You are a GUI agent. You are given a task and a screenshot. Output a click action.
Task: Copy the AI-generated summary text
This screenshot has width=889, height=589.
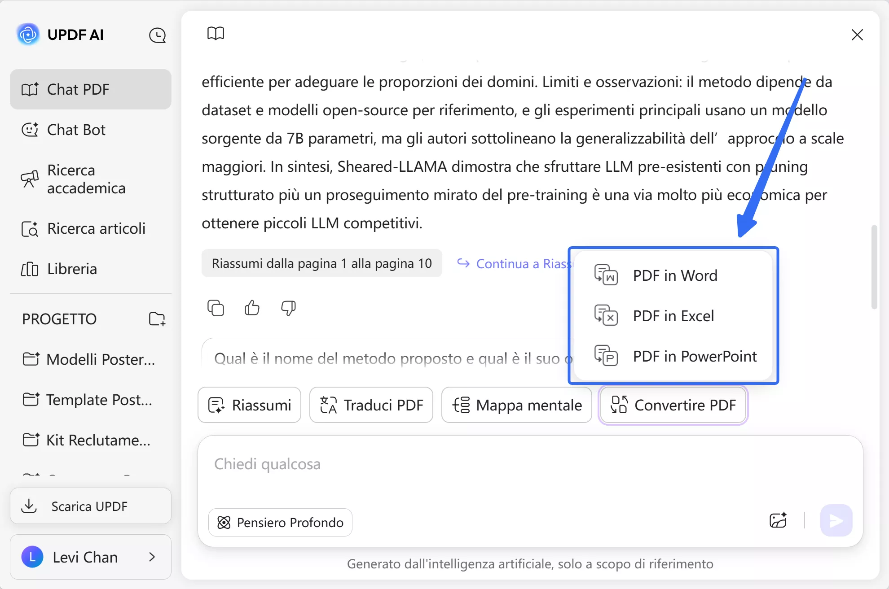216,308
